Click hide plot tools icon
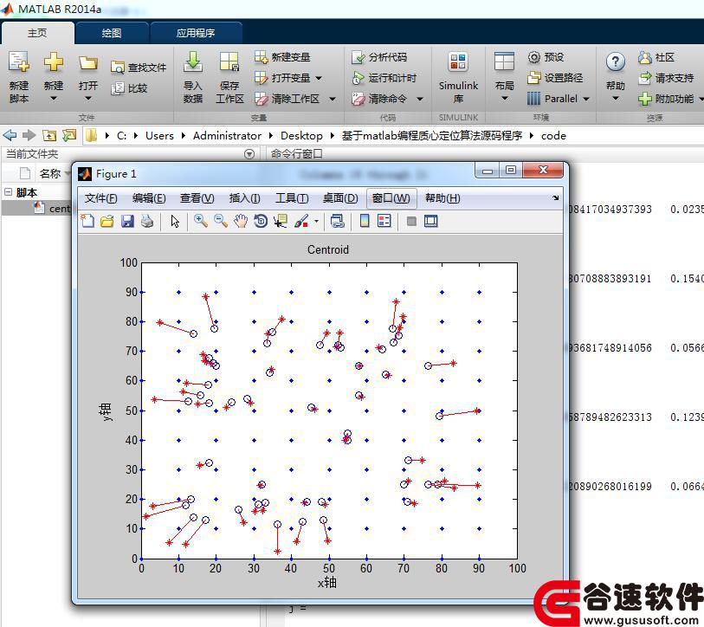Viewport: 704px width, 627px height. (x=411, y=221)
